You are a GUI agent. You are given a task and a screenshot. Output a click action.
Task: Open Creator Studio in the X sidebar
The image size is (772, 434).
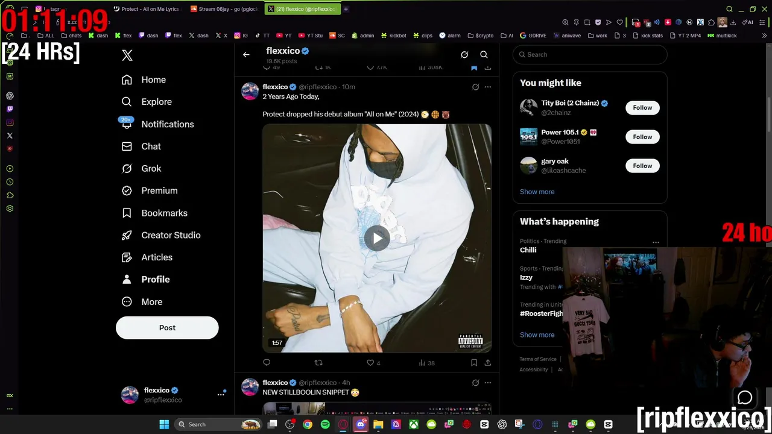[x=161, y=235]
